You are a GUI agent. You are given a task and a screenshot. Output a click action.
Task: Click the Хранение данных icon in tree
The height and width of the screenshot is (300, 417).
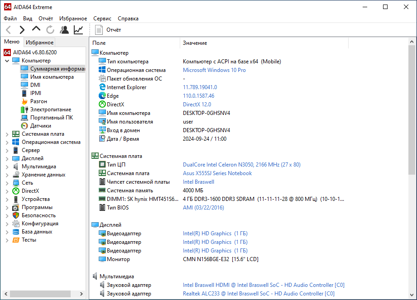pos(16,175)
